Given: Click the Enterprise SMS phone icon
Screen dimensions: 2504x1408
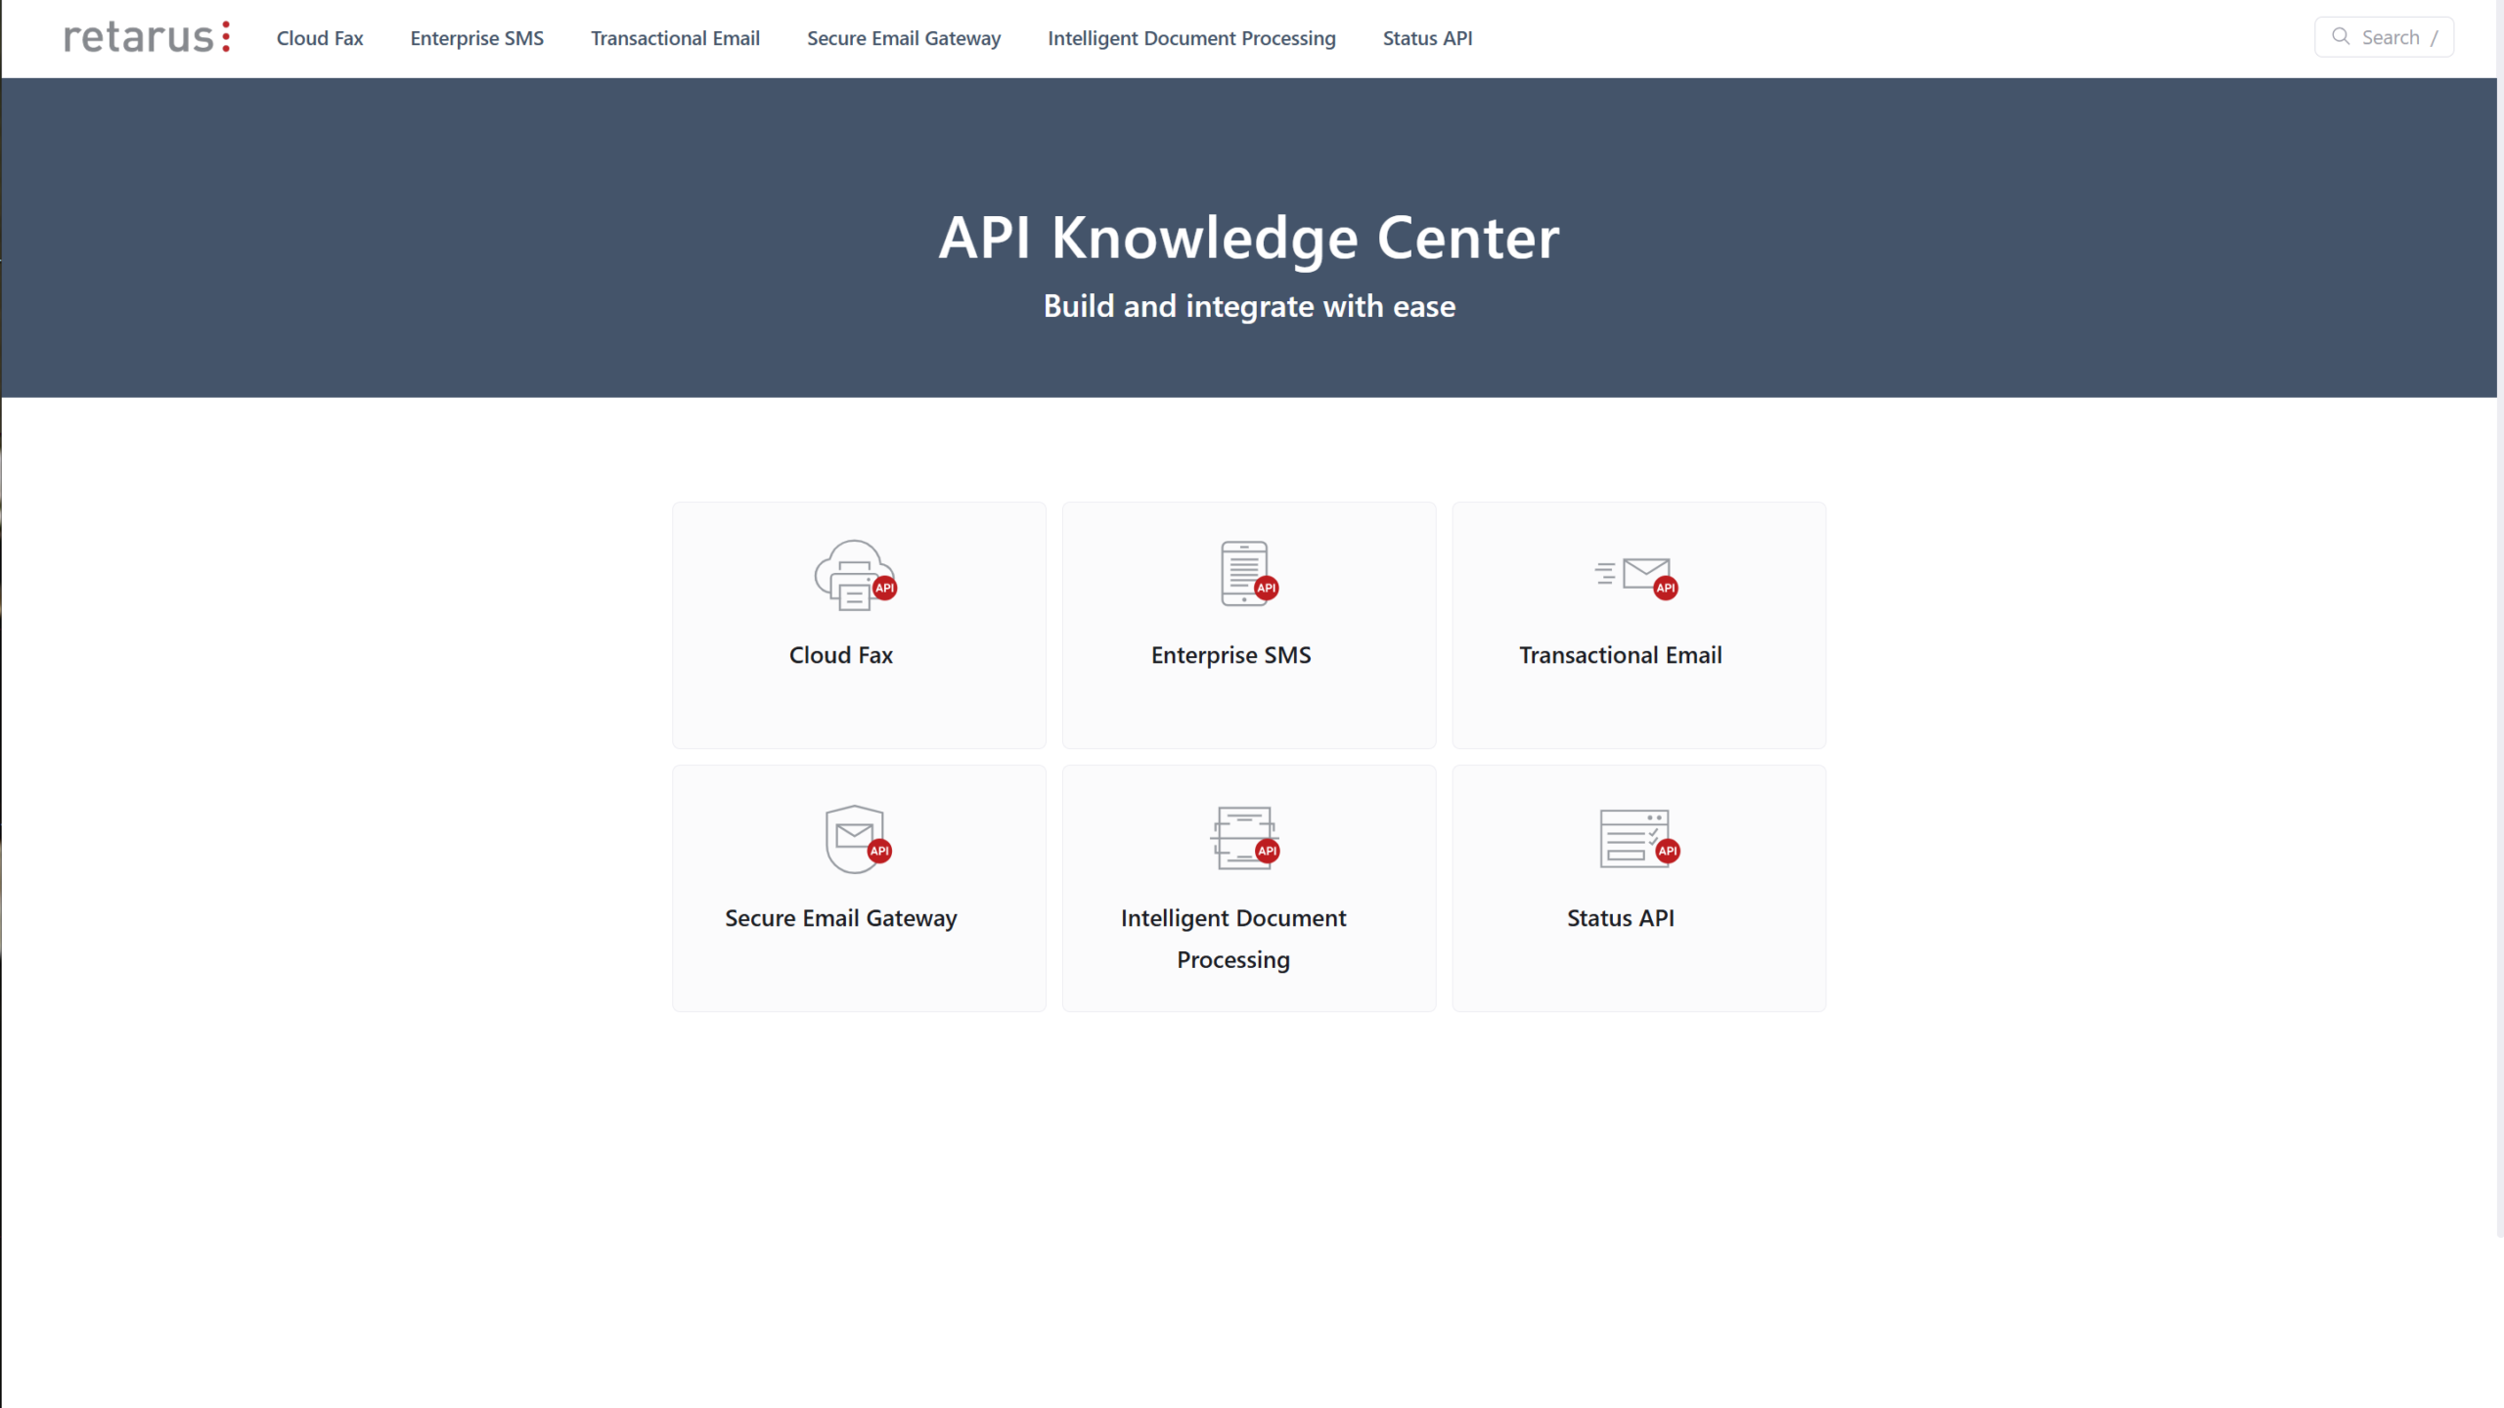Looking at the screenshot, I should (x=1249, y=574).
